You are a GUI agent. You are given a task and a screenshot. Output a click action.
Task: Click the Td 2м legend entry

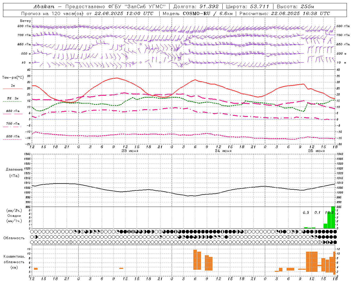click(13, 98)
